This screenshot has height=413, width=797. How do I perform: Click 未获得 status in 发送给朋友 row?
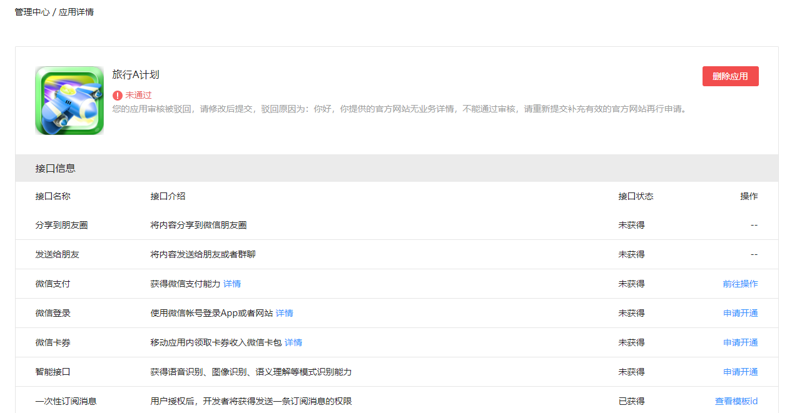coord(631,254)
